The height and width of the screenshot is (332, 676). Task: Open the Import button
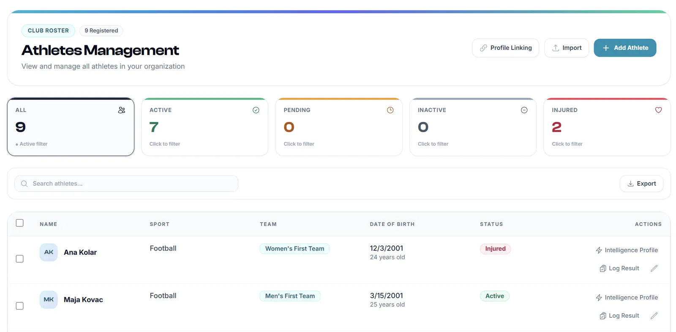(x=566, y=48)
